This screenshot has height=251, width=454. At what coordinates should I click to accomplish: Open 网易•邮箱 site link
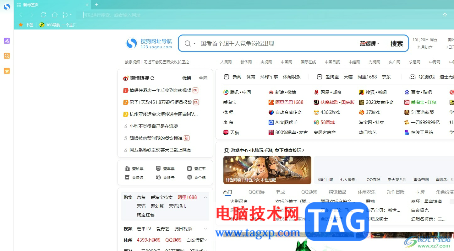click(328, 92)
